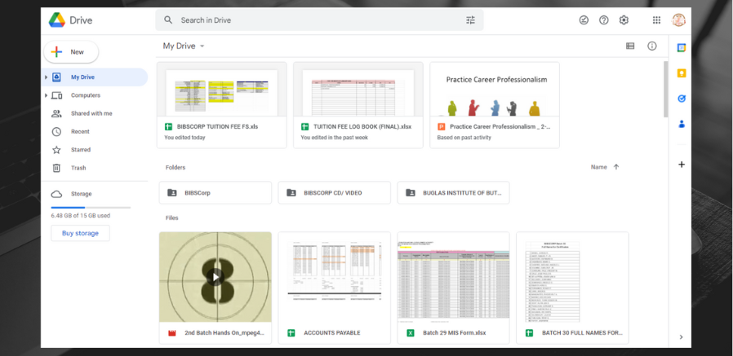This screenshot has width=733, height=356.
Task: Open search filter options icon
Action: pos(470,20)
